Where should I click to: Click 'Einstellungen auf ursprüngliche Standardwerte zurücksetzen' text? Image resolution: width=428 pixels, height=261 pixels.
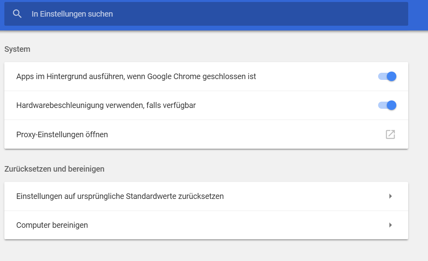120,196
